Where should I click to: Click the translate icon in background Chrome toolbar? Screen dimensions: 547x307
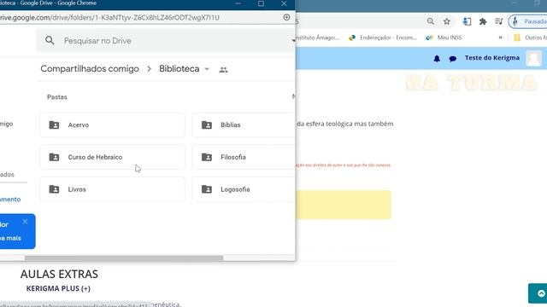tap(467, 21)
